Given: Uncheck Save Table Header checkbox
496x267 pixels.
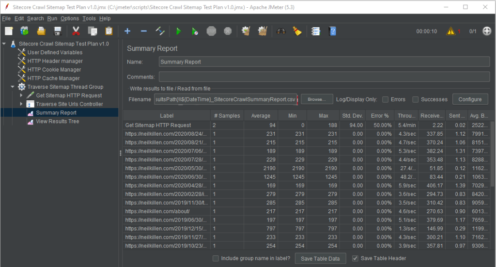Looking at the screenshot, I should coord(355,258).
